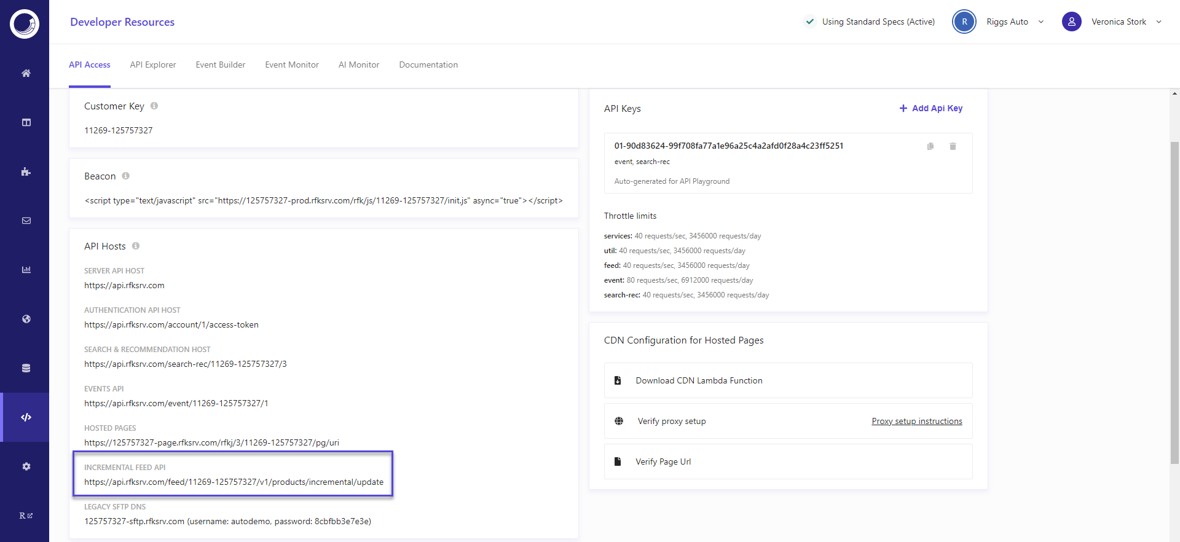Viewport: 1180px width, 542px height.
Task: Expand the Riggs Auto domain dropdown
Action: click(1041, 22)
